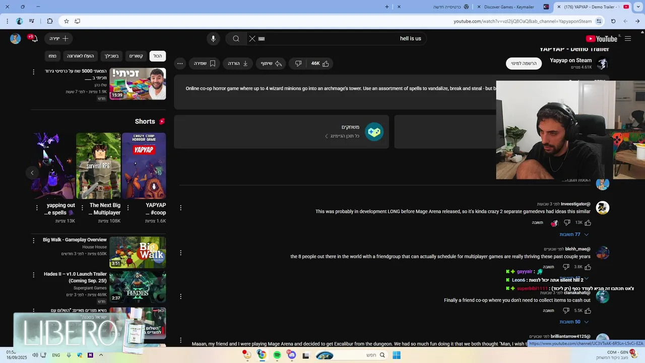Select the נצפו filter chip
Screen dimensions: 645x363
click(52, 56)
